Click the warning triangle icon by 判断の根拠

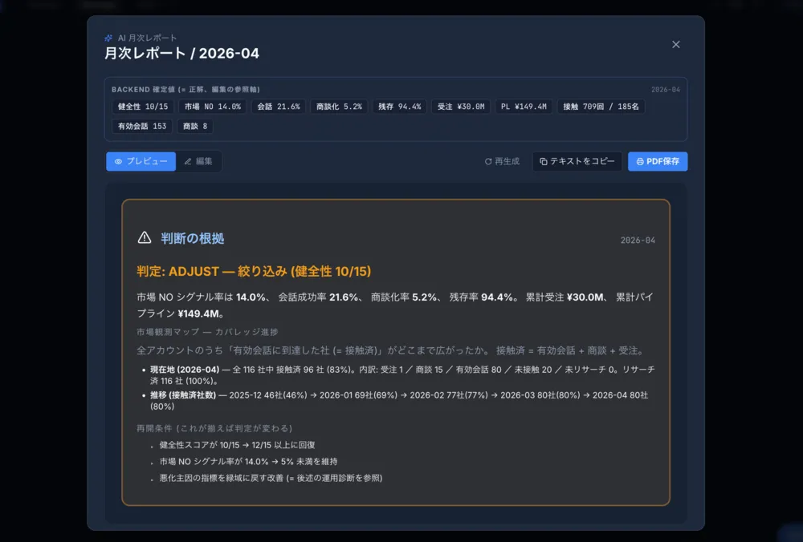pos(145,238)
